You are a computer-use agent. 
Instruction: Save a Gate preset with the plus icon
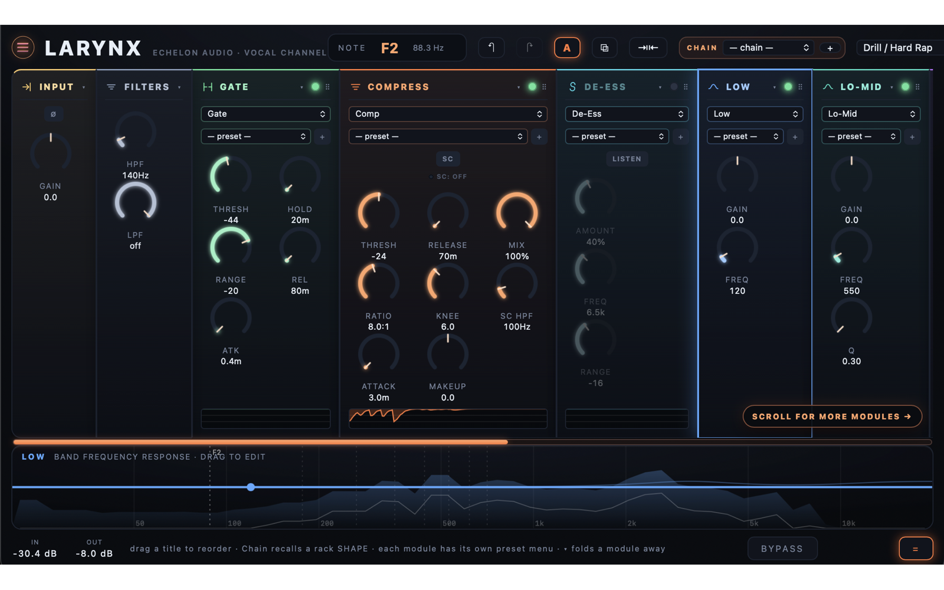coord(322,137)
